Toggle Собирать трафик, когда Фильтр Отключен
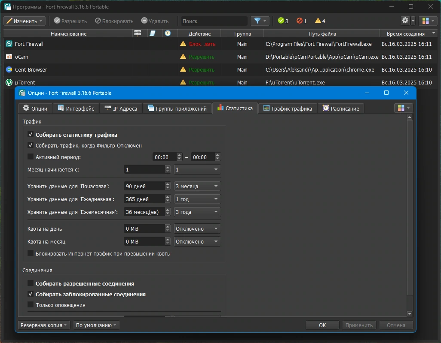Viewport: 441px width, 343px height. point(31,145)
